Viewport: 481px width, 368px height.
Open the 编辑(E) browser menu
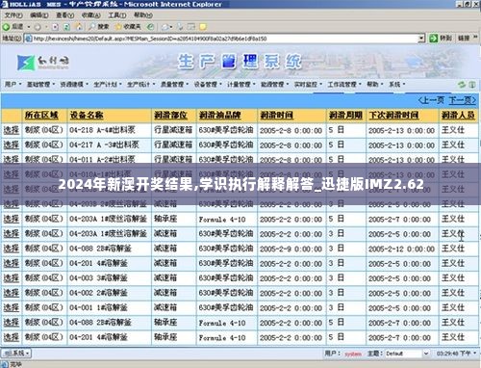click(x=38, y=15)
